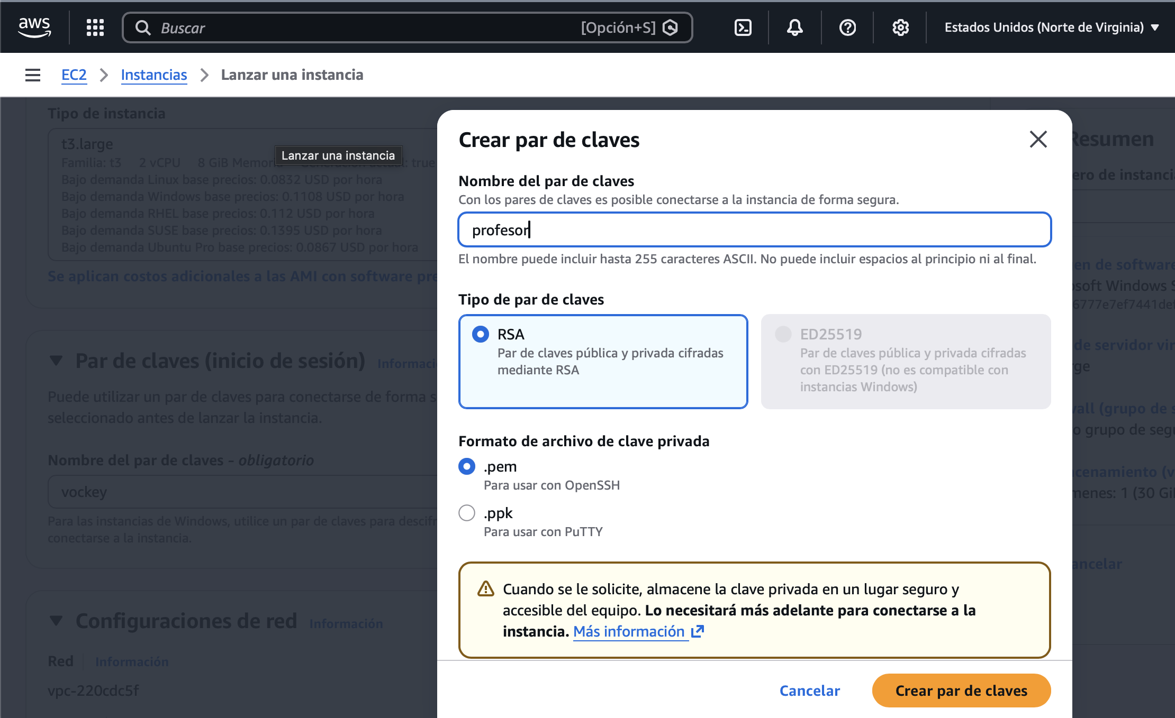Open CloudShell terminal icon
Screen dimensions: 1175x718
click(x=743, y=27)
